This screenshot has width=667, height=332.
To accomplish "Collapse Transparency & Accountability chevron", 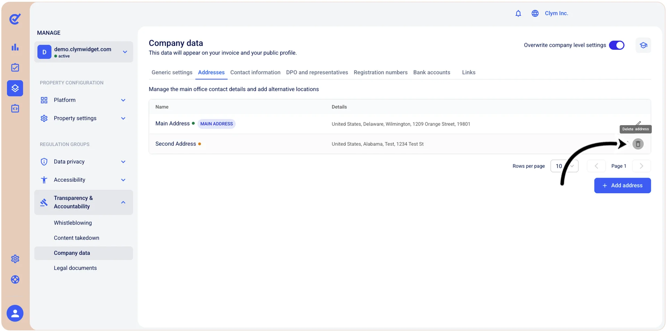I will point(123,202).
